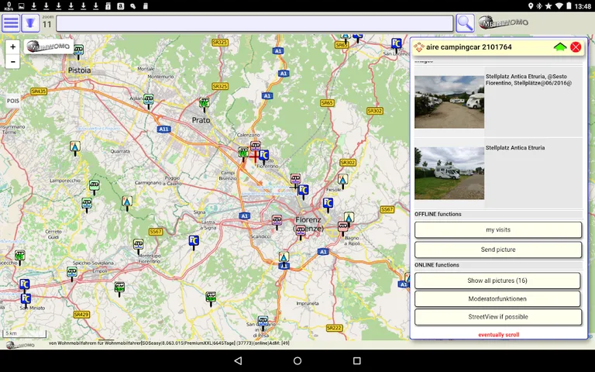Zoom out with the minus button
This screenshot has height=372, width=595.
(12, 61)
